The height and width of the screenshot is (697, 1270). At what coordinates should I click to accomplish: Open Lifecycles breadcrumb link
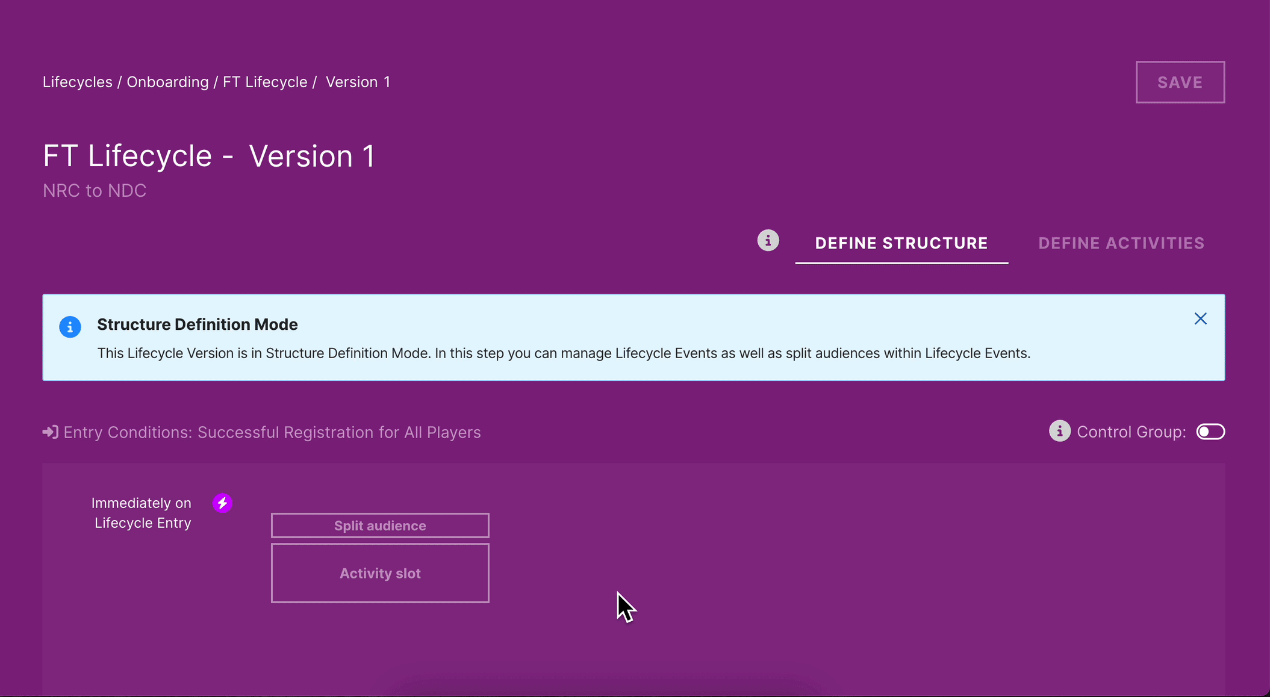pyautogui.click(x=77, y=82)
